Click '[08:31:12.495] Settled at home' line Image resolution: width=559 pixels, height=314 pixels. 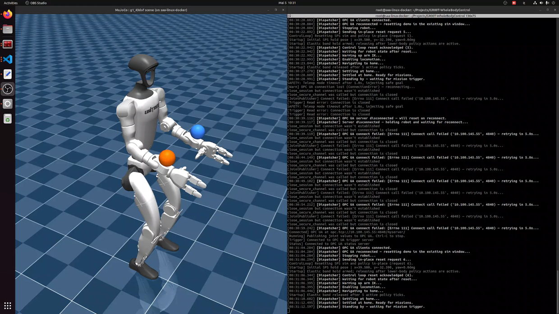coord(350,303)
